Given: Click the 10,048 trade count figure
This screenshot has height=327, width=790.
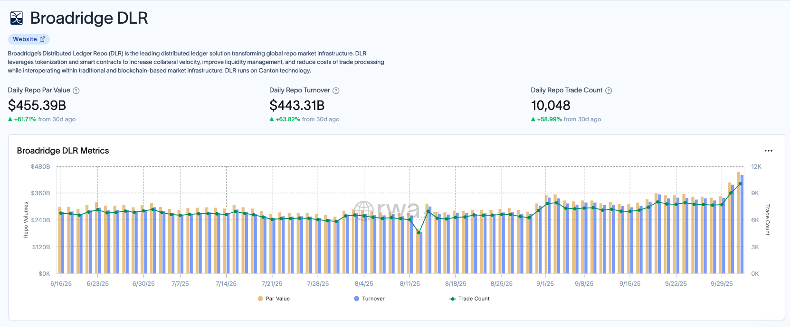Looking at the screenshot, I should (x=551, y=105).
